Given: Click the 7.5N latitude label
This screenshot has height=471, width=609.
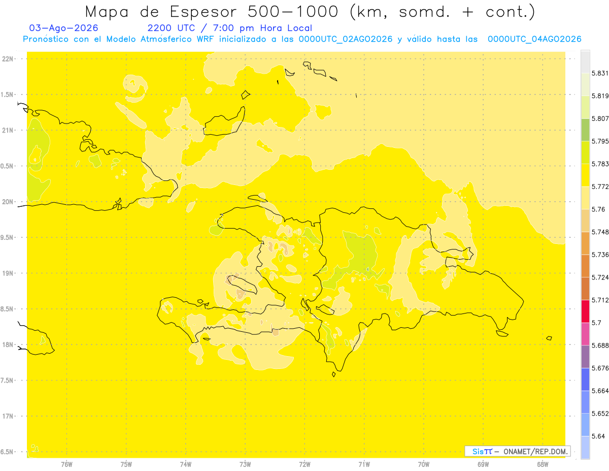Looking at the screenshot, I should [7, 381].
